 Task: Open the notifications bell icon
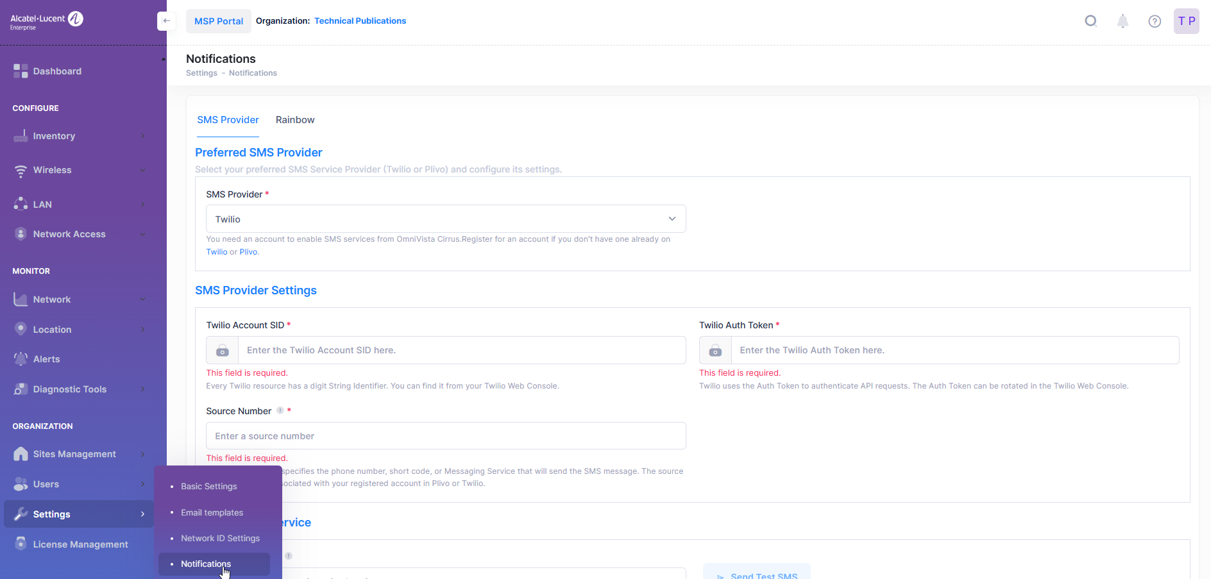[1122, 21]
